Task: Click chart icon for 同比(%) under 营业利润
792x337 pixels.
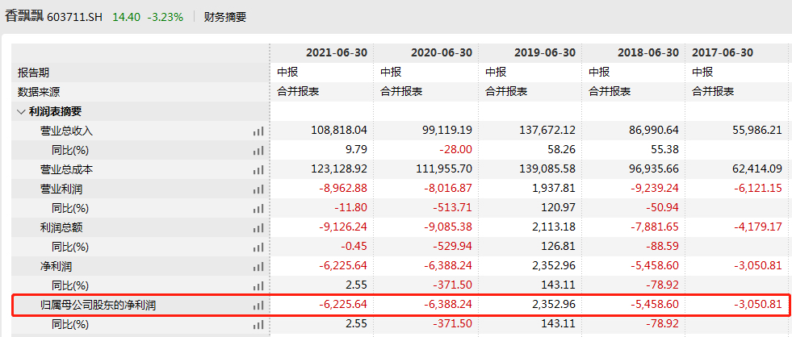Action: [x=258, y=208]
